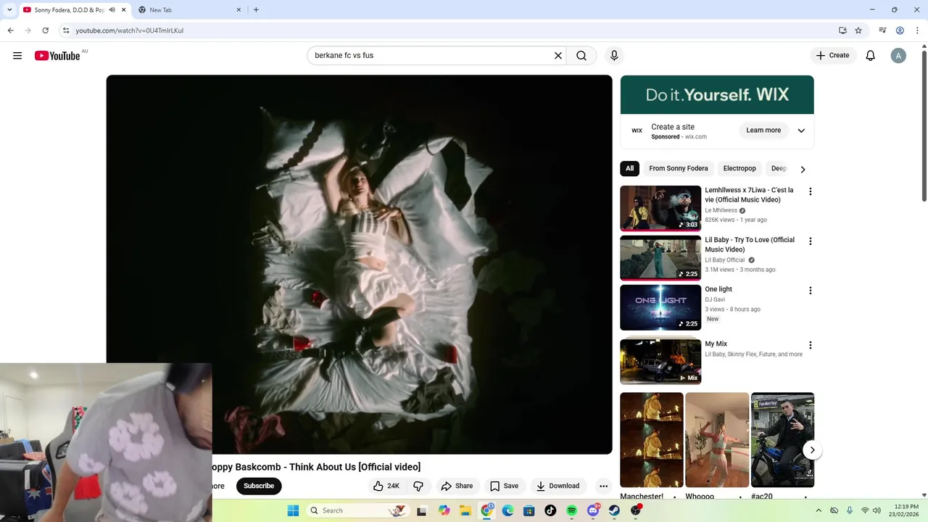Dislike the video with thumbs down
Screen dimensions: 928x522
(x=418, y=486)
